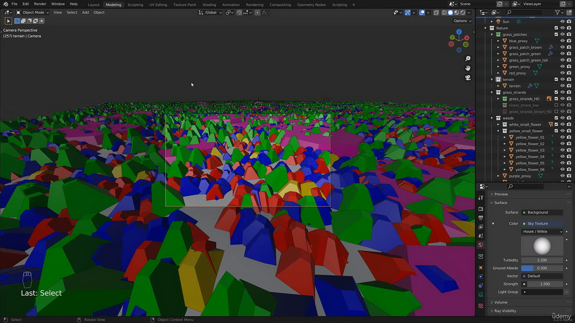Open the Render menu
This screenshot has height=323, width=575.
(x=40, y=4)
